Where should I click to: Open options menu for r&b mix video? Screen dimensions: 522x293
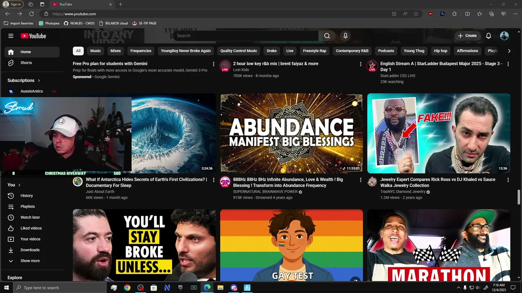click(361, 64)
